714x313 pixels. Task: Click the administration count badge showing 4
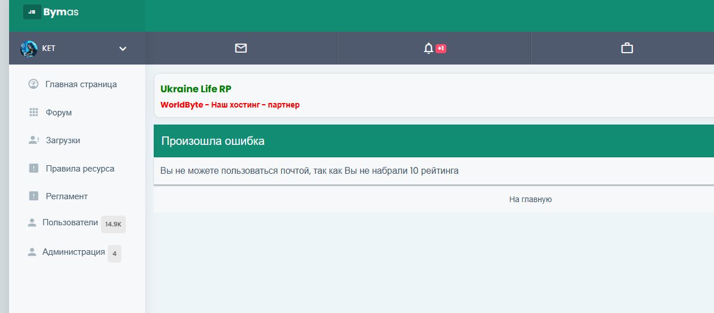pyautogui.click(x=115, y=254)
